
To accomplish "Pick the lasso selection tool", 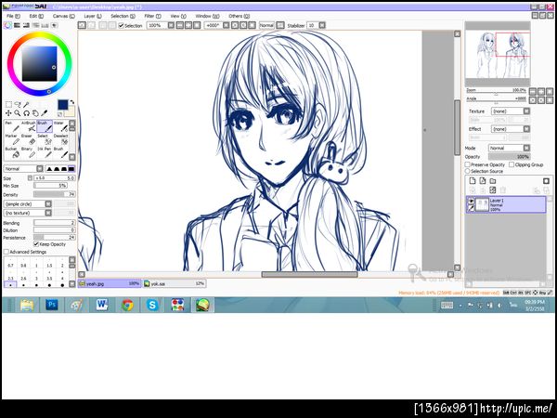I will point(18,104).
